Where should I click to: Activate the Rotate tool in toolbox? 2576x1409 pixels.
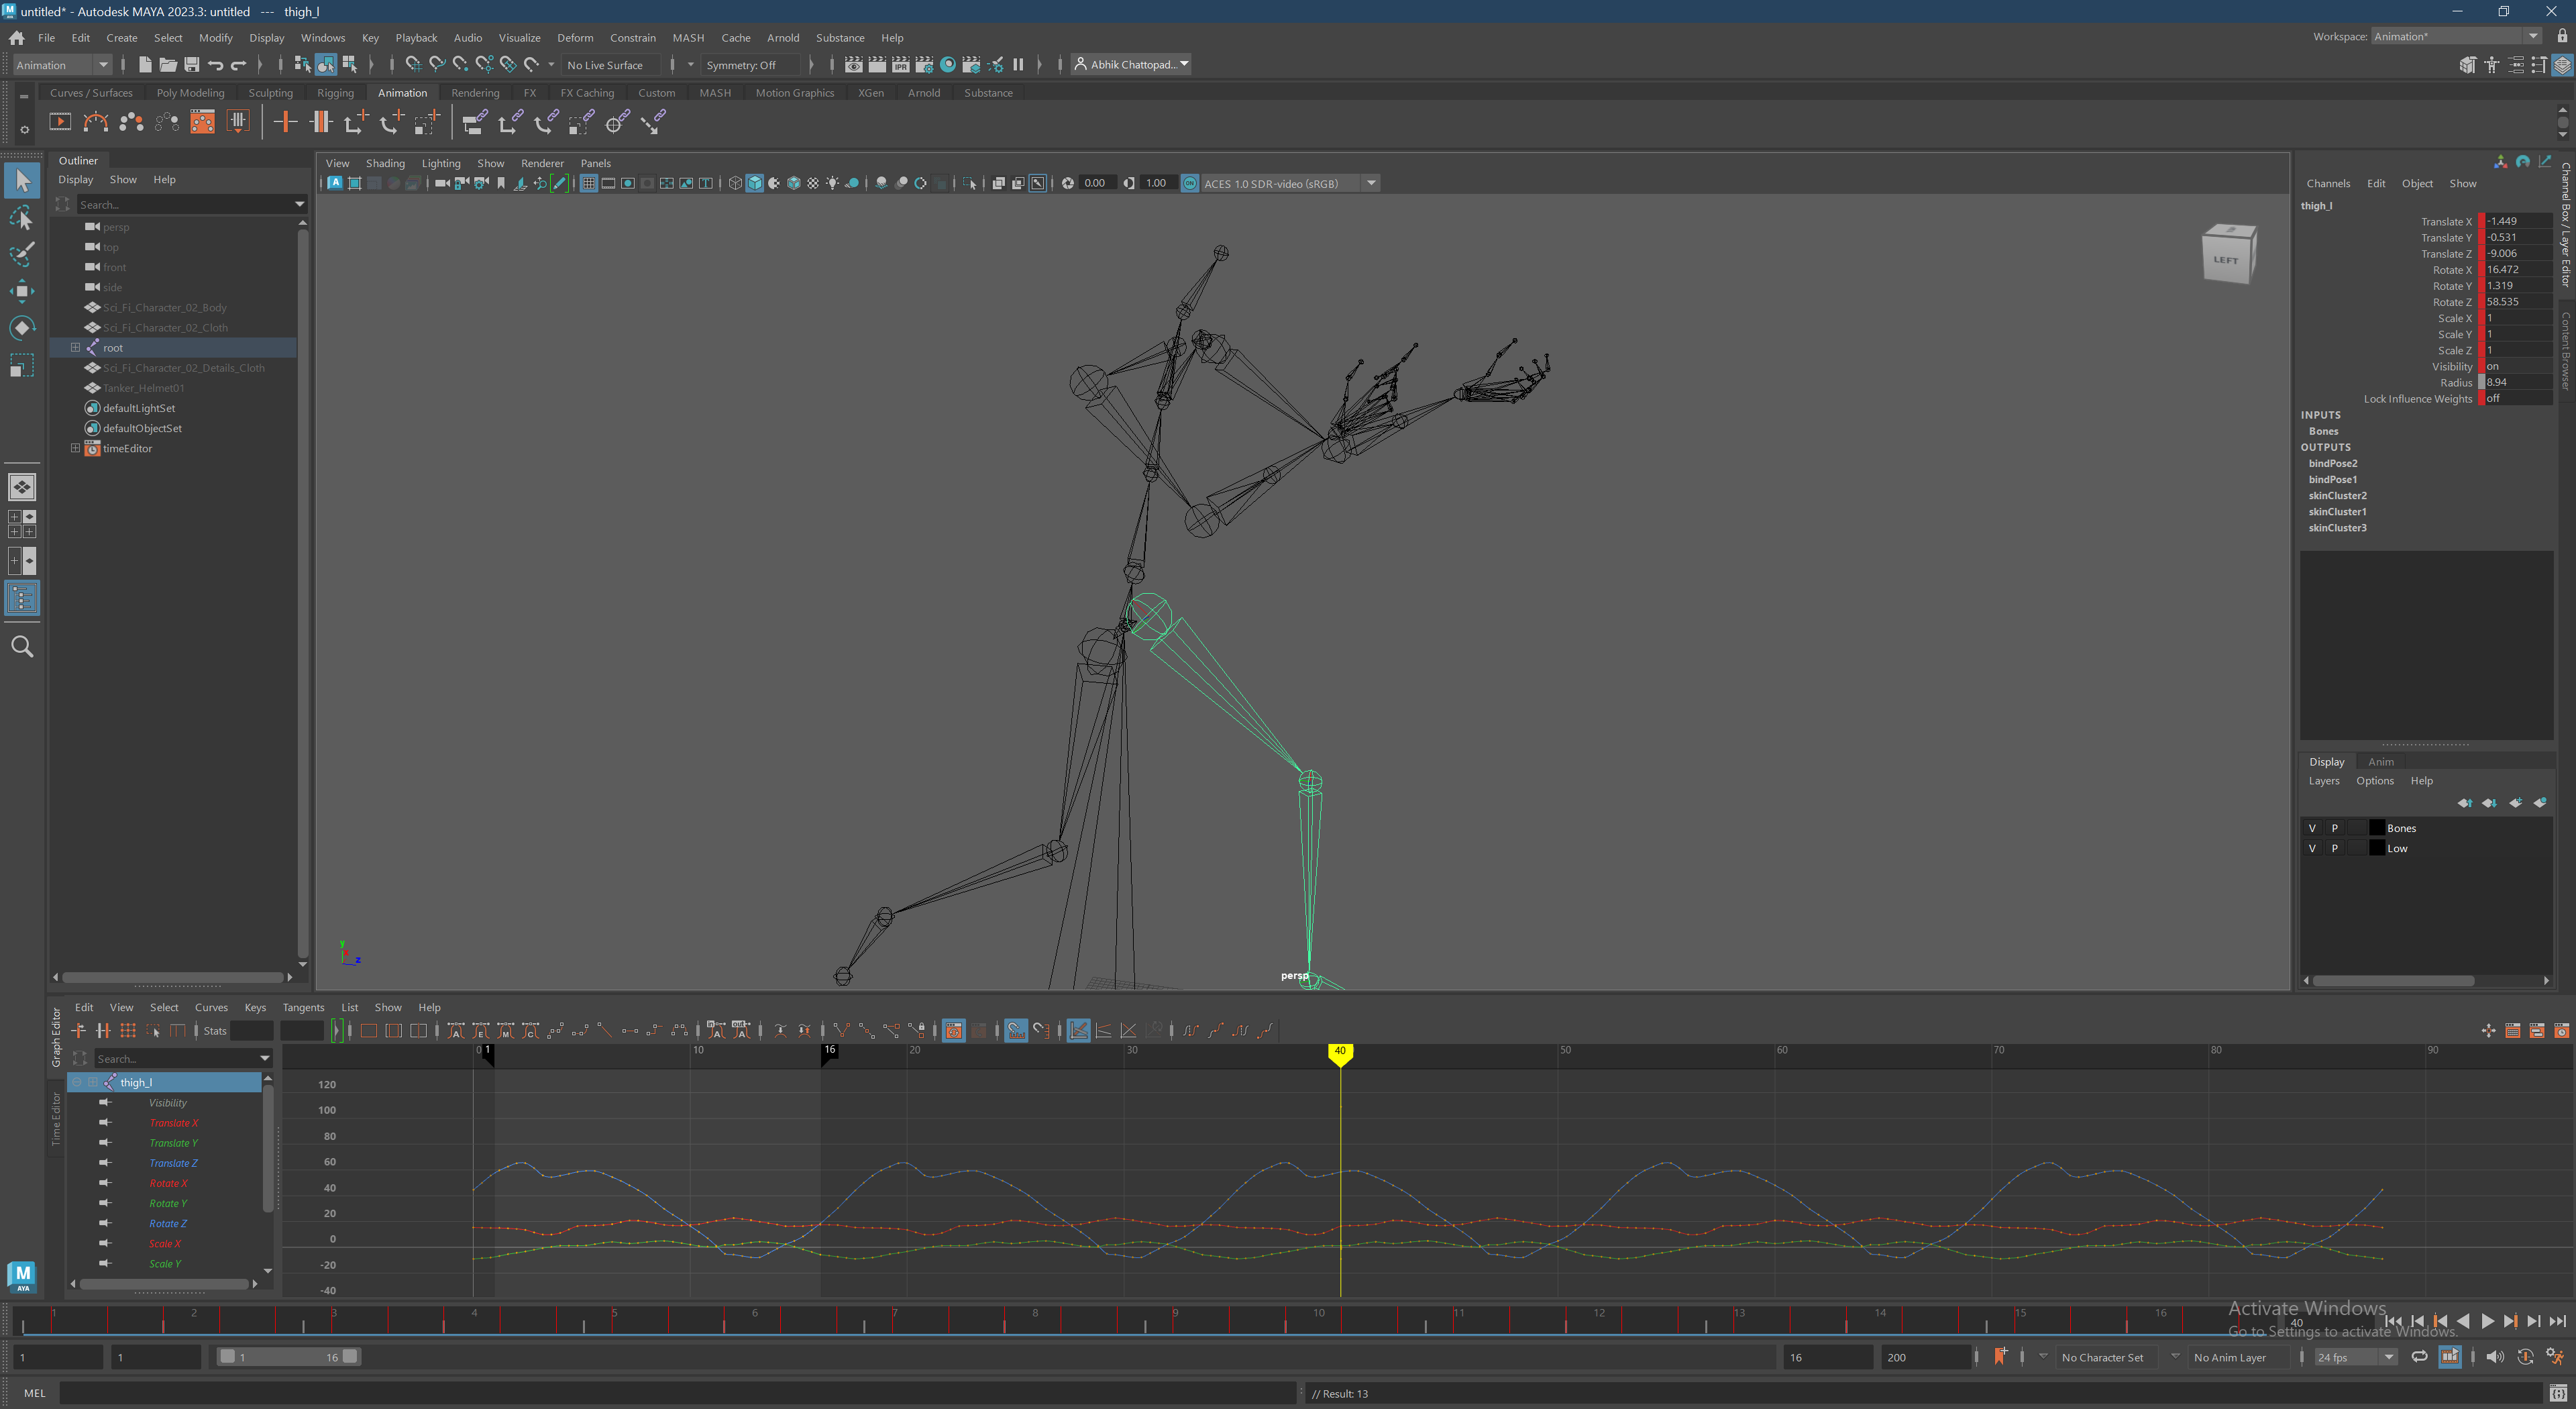(x=22, y=328)
